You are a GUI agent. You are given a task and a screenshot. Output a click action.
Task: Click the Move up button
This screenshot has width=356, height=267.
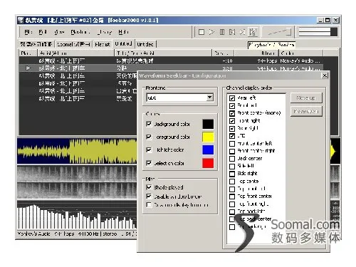(x=306, y=98)
